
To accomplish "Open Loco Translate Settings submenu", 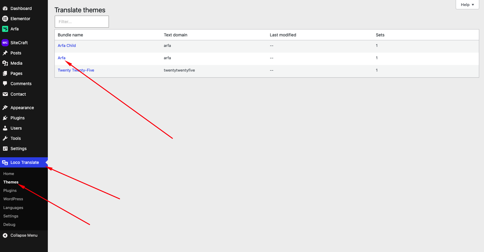I will [x=11, y=216].
